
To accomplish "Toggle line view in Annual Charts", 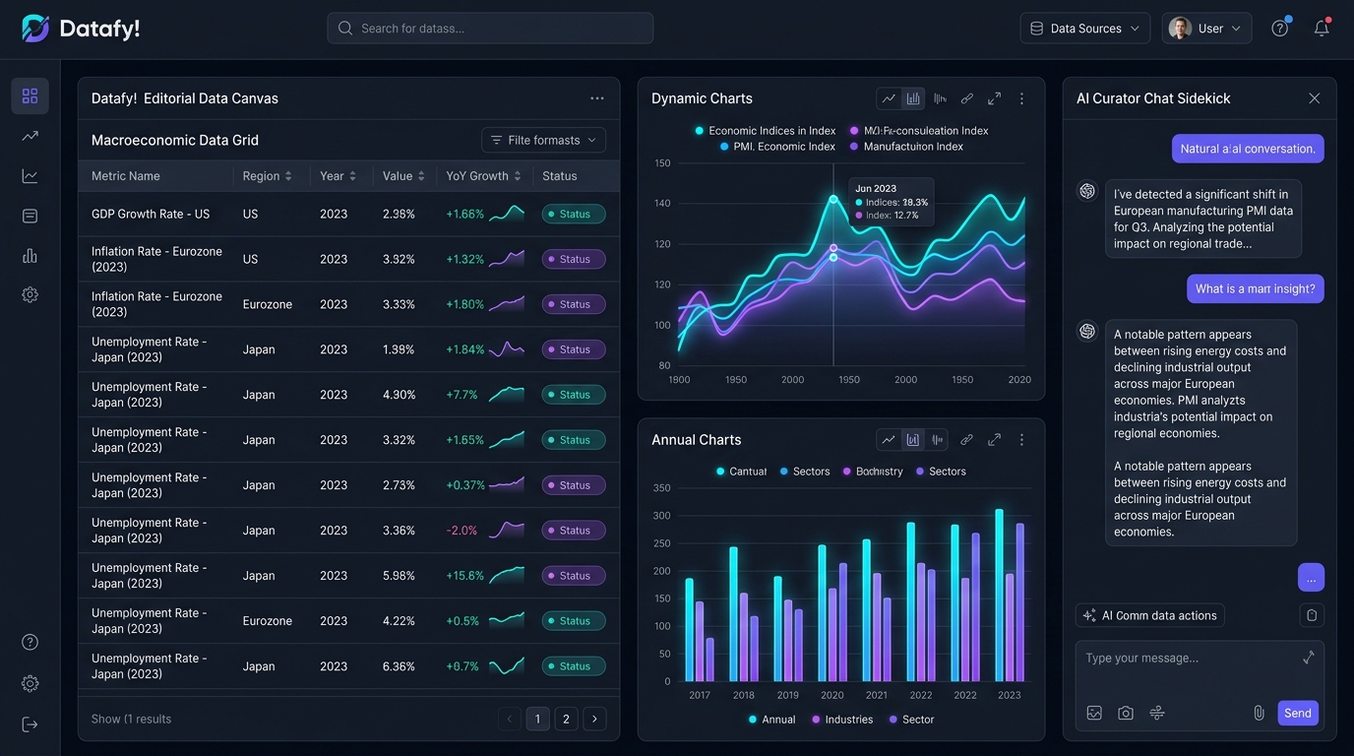I will [889, 440].
